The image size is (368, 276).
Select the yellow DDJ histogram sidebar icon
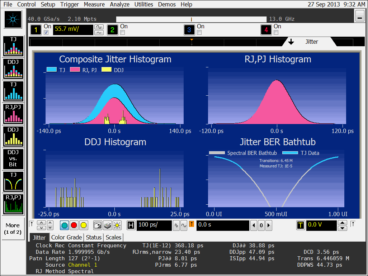click(13, 136)
